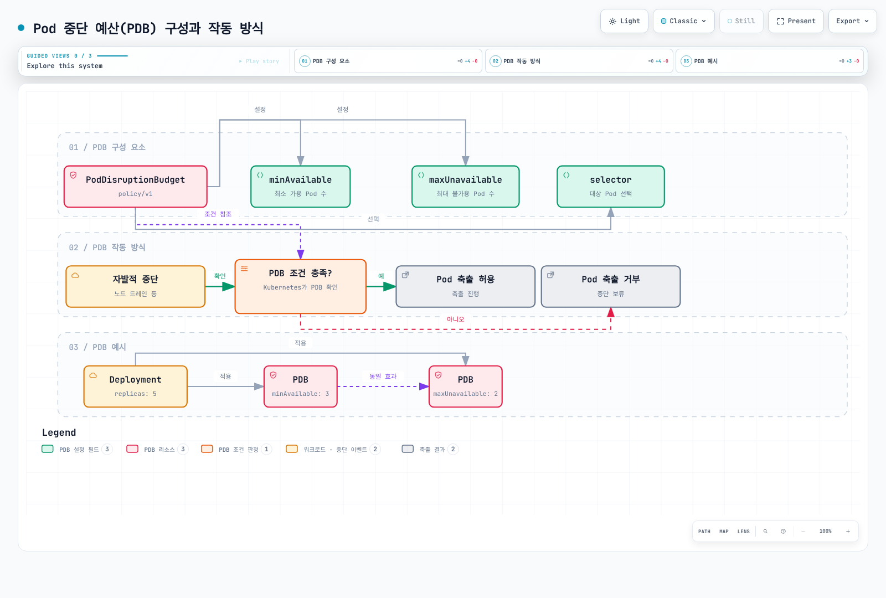Click green swatch for PDB 설정 필드 legend
The width and height of the screenshot is (886, 598).
(x=48, y=449)
